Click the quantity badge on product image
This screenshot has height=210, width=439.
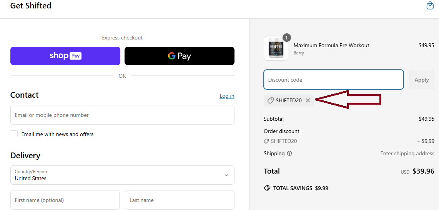click(x=287, y=38)
